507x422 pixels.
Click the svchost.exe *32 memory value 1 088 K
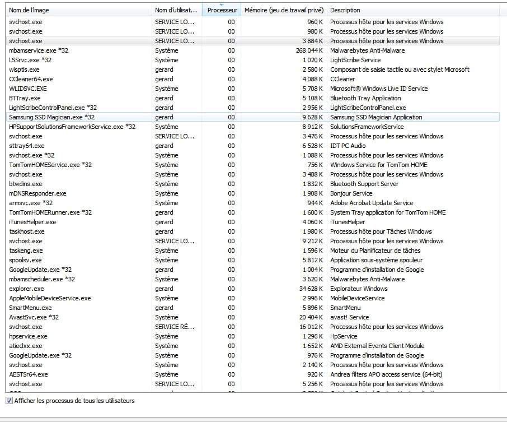[313, 155]
